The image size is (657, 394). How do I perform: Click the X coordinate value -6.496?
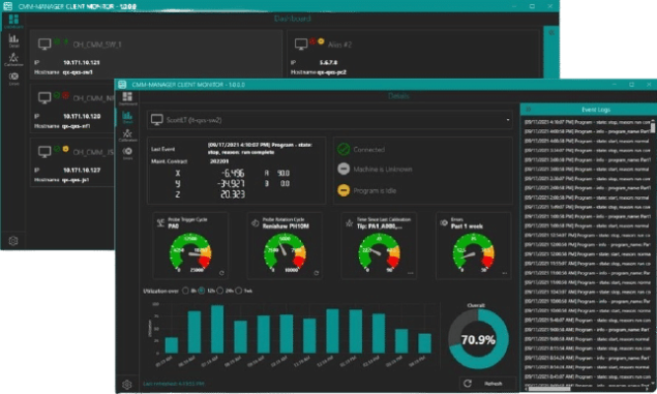coord(233,173)
